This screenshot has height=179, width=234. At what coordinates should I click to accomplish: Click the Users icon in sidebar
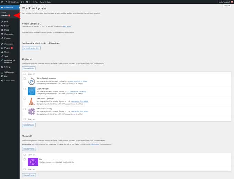coord(2,52)
